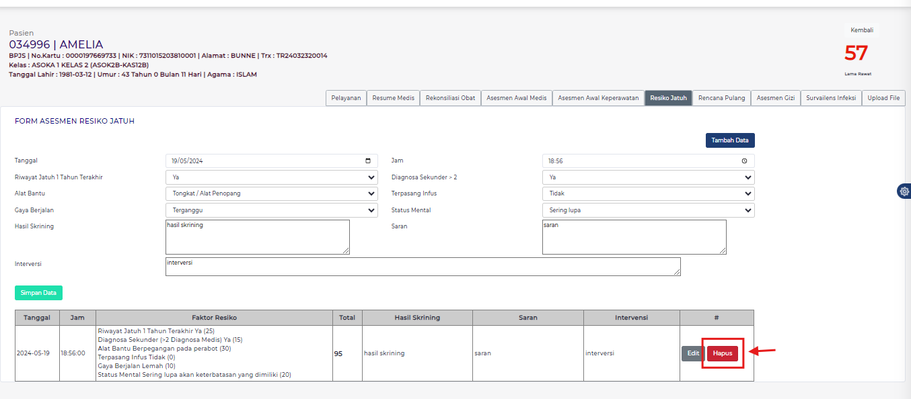Open the Jam clock picker icon
Screen dimensions: 911x399
745,161
